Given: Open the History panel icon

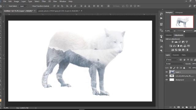Looking at the screenshot, I should point(161,14).
